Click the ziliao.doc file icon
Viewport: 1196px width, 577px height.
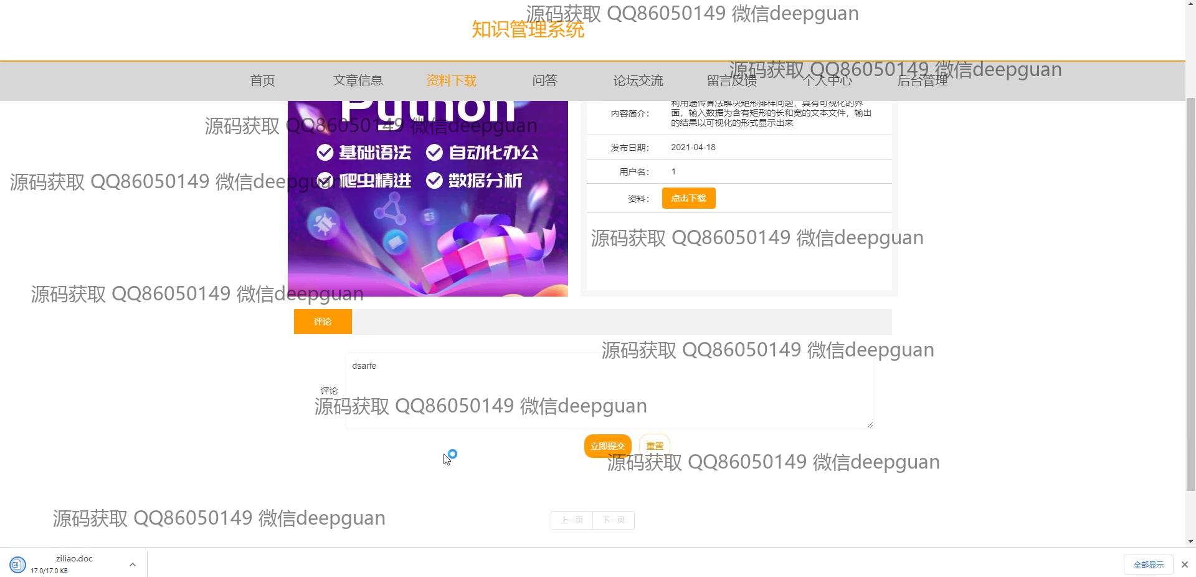point(17,565)
